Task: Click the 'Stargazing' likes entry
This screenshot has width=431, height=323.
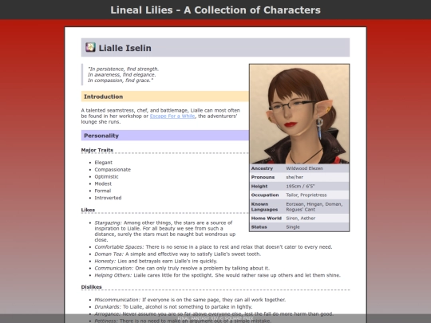Action: [x=165, y=231]
